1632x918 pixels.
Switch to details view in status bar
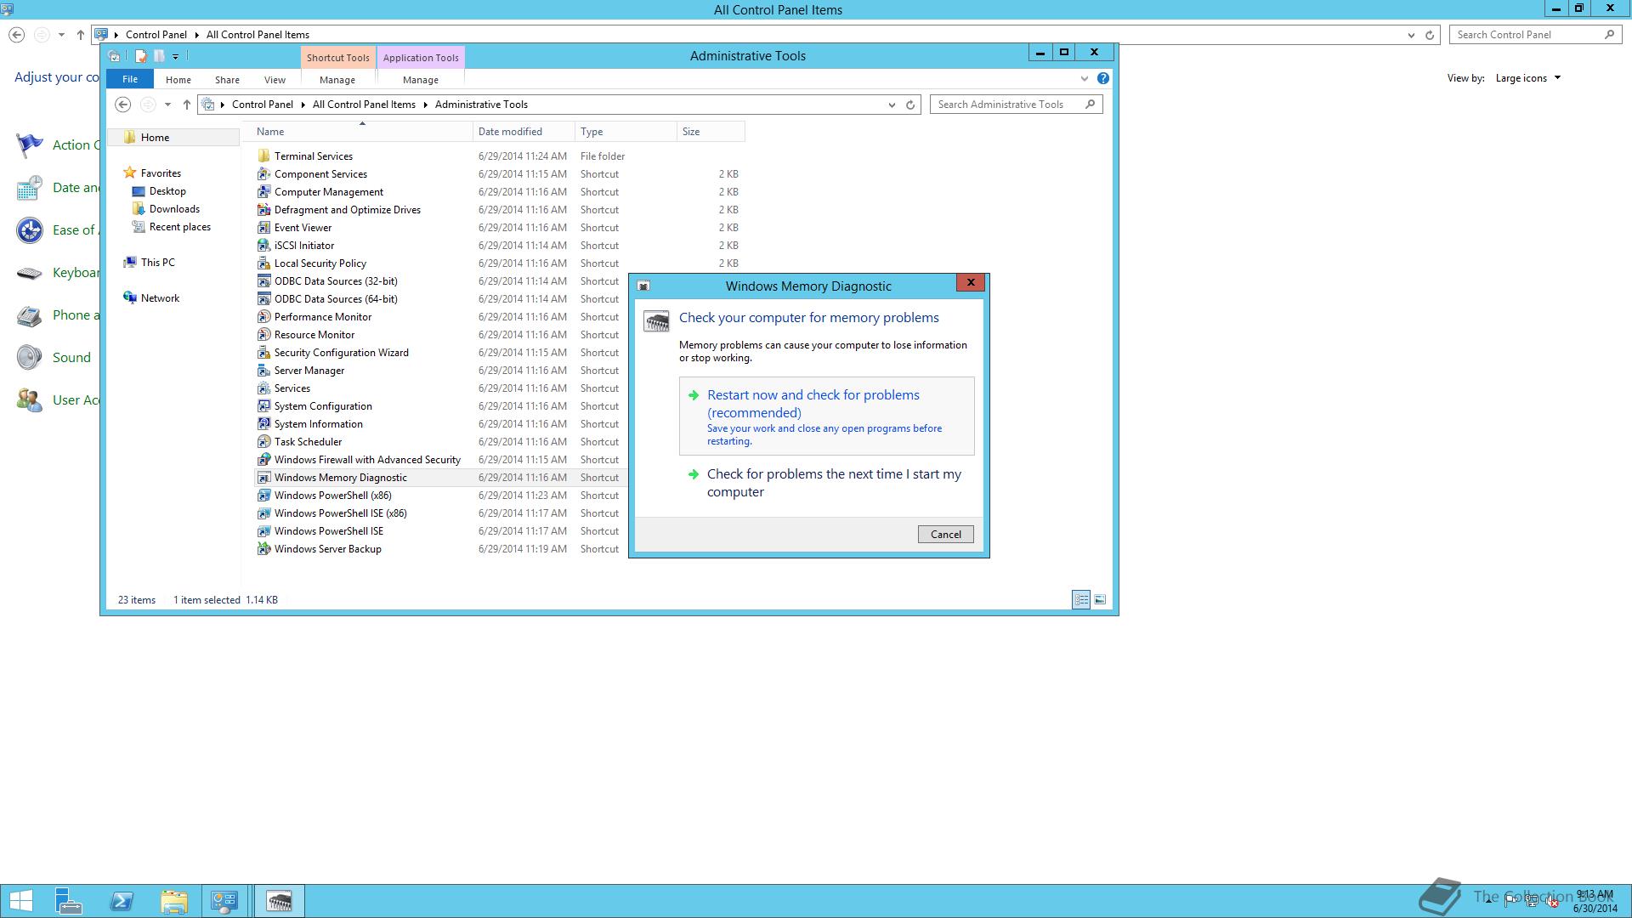(x=1081, y=599)
